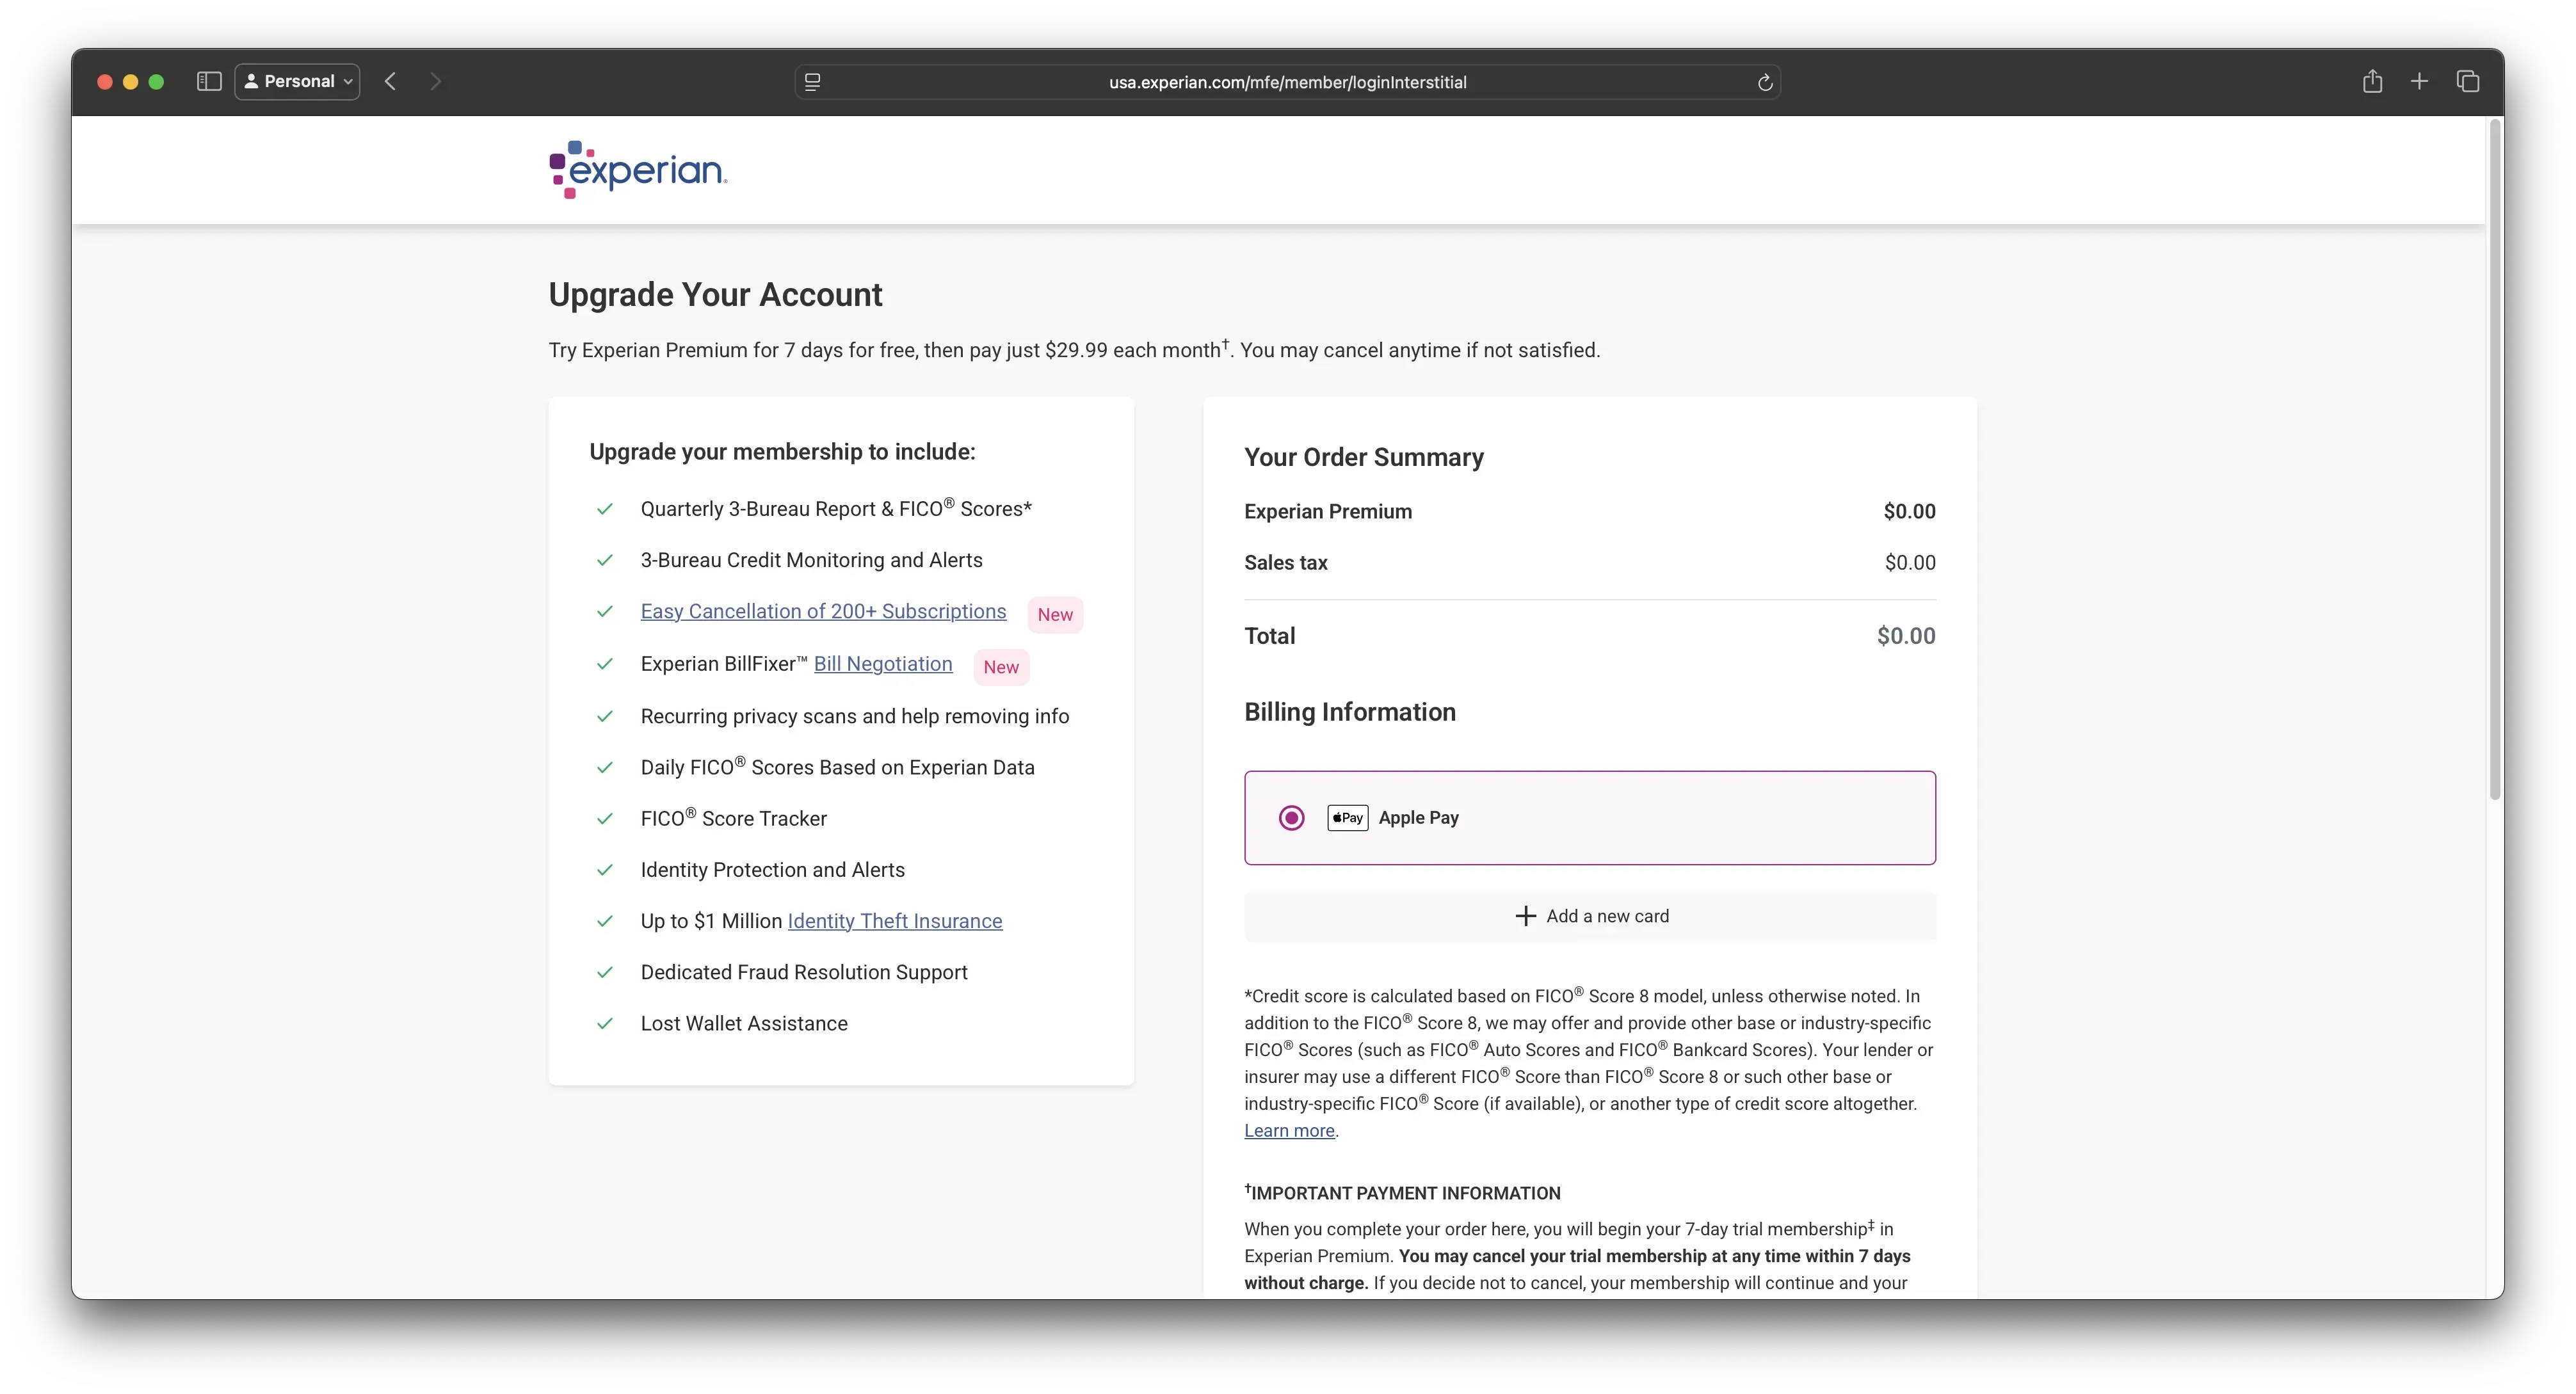2576x1394 pixels.
Task: Click the checkmark beside Lost Wallet Assistance
Action: 605,1023
